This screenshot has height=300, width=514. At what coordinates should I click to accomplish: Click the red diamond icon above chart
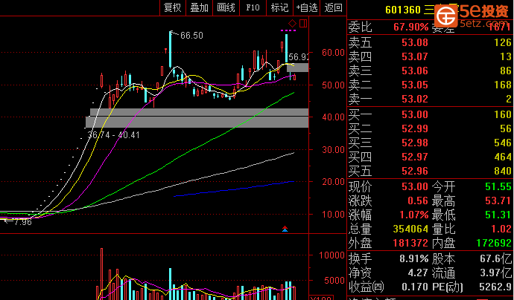[x=292, y=23]
